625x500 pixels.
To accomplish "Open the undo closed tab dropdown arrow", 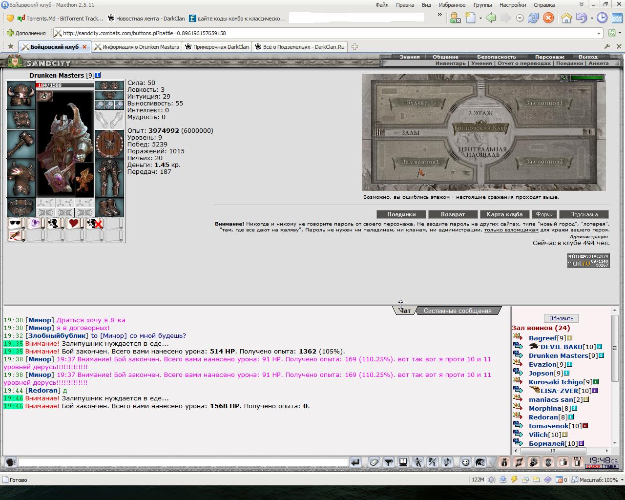I will click(591, 18).
